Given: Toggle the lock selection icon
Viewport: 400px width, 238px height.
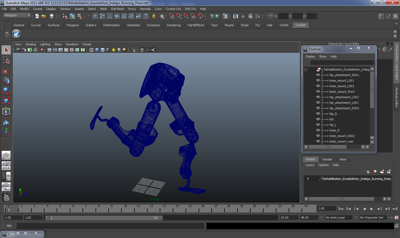Looking at the screenshot, I should pyautogui.click(x=154, y=16).
